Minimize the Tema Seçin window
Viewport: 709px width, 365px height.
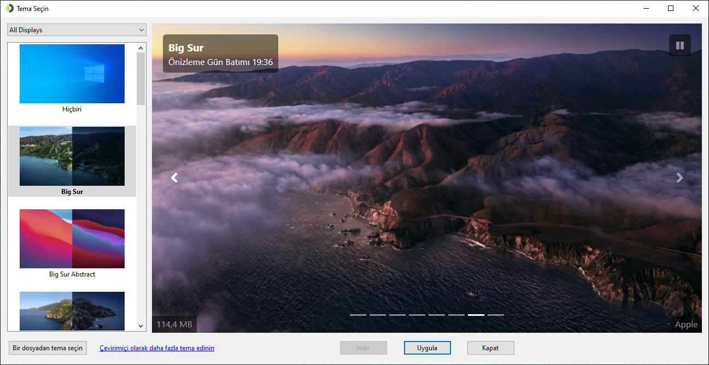[646, 8]
